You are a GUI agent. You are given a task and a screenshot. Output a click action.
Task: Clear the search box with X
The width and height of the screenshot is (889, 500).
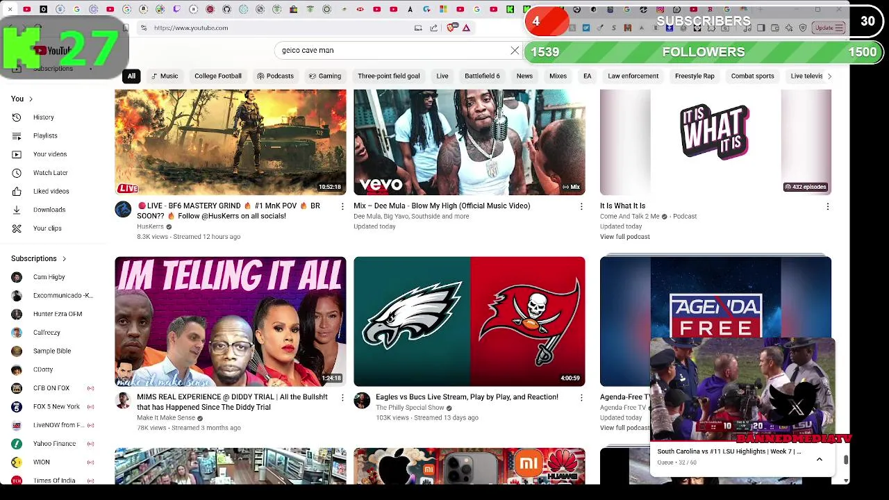coord(515,51)
